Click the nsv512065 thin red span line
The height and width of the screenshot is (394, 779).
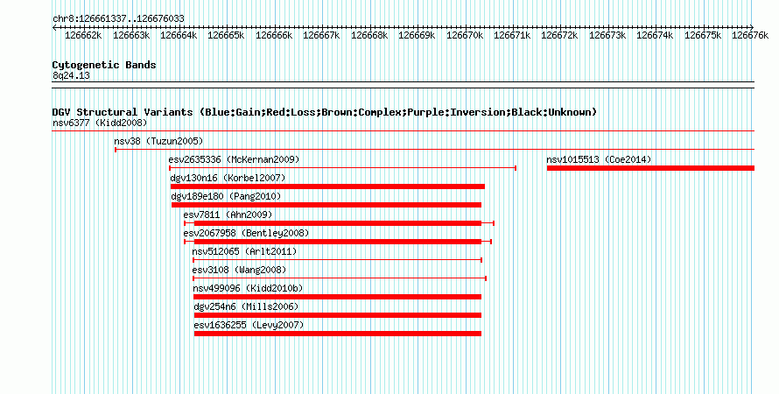point(337,260)
